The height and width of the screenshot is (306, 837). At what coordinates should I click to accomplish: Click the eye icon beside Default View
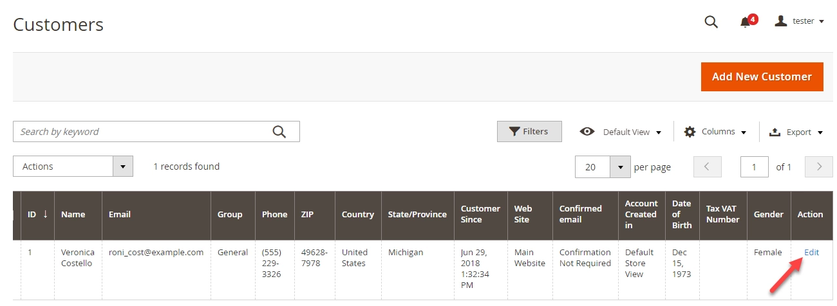[x=587, y=132]
